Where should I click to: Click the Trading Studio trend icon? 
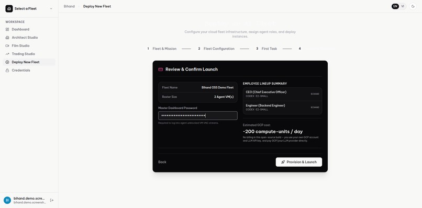point(7,54)
